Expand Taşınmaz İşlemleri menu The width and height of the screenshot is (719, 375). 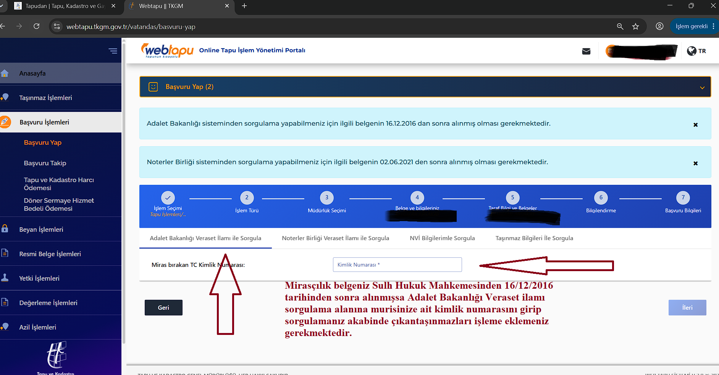tap(61, 98)
